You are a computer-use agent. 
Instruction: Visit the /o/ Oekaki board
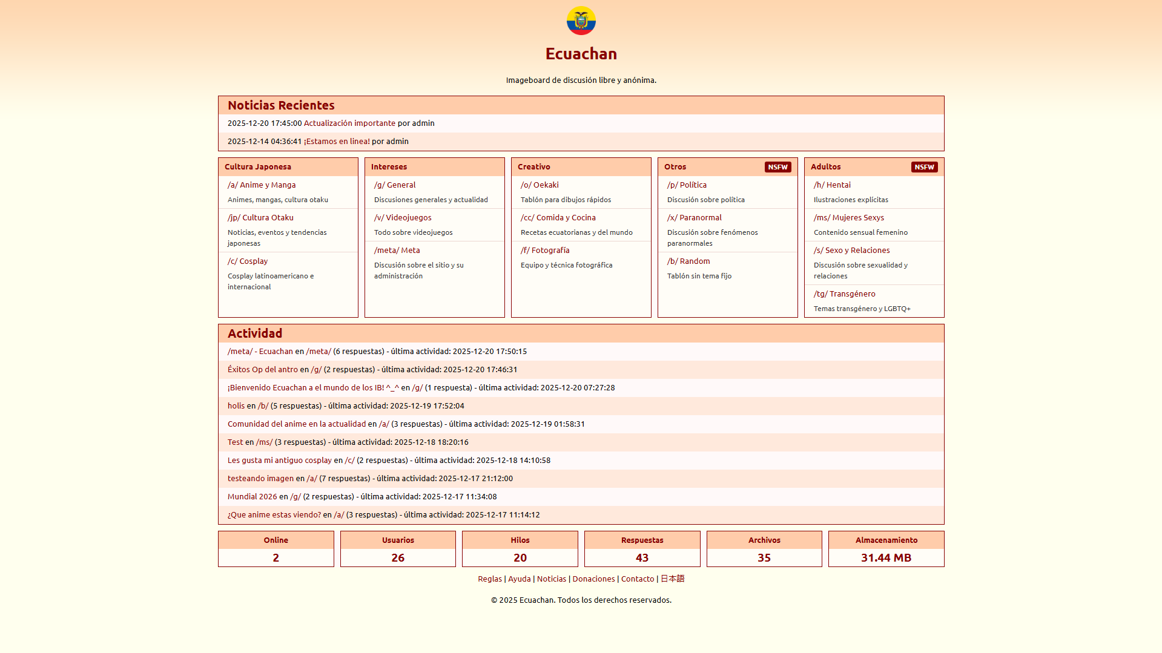[540, 185]
